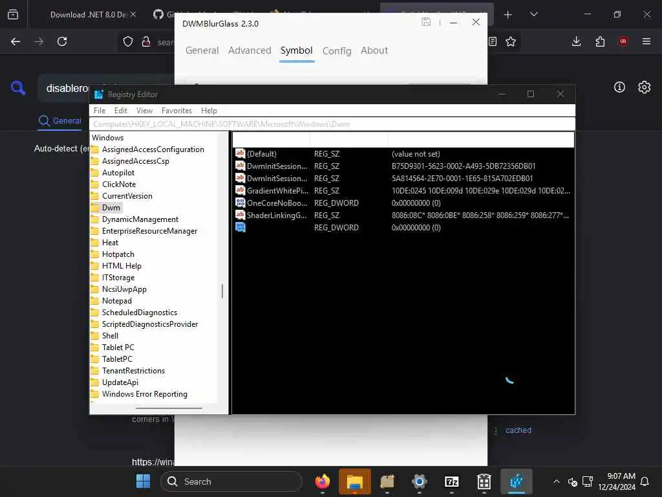Open 7-Zip from the taskbar

452,481
